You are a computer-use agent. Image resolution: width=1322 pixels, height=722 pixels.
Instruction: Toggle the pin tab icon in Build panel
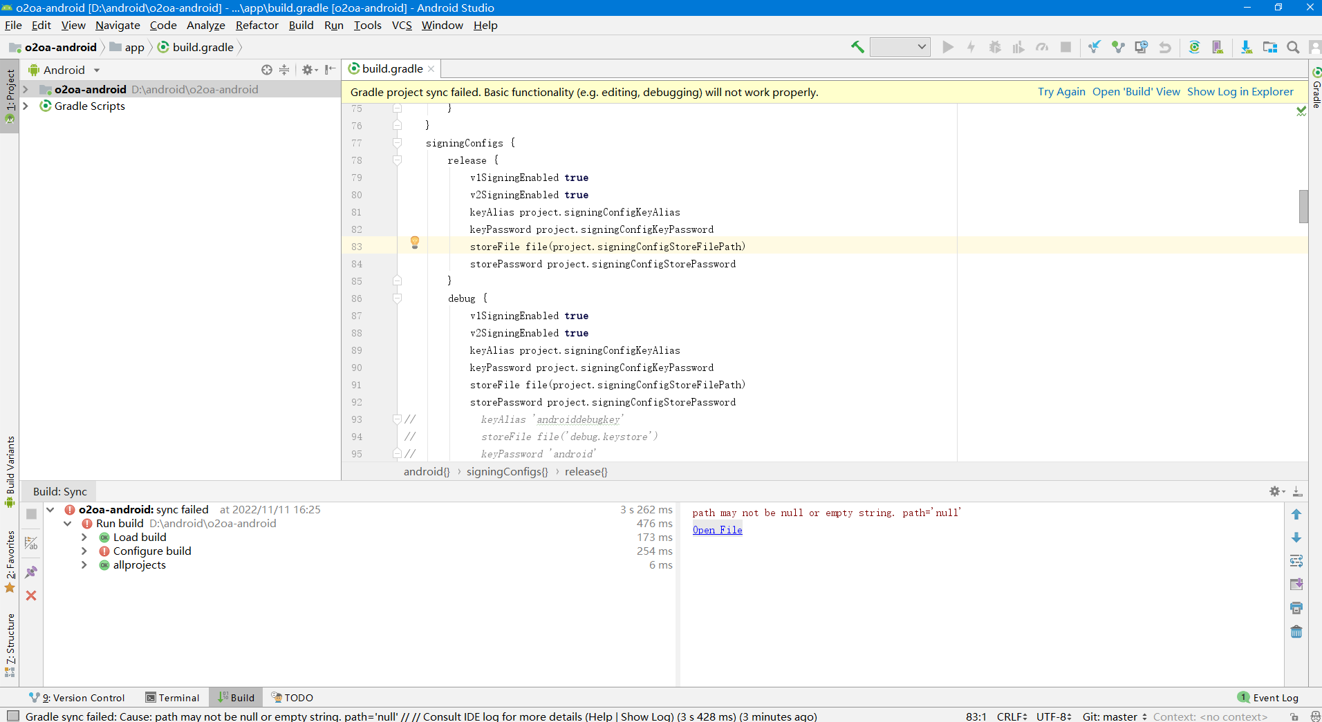[x=31, y=572]
